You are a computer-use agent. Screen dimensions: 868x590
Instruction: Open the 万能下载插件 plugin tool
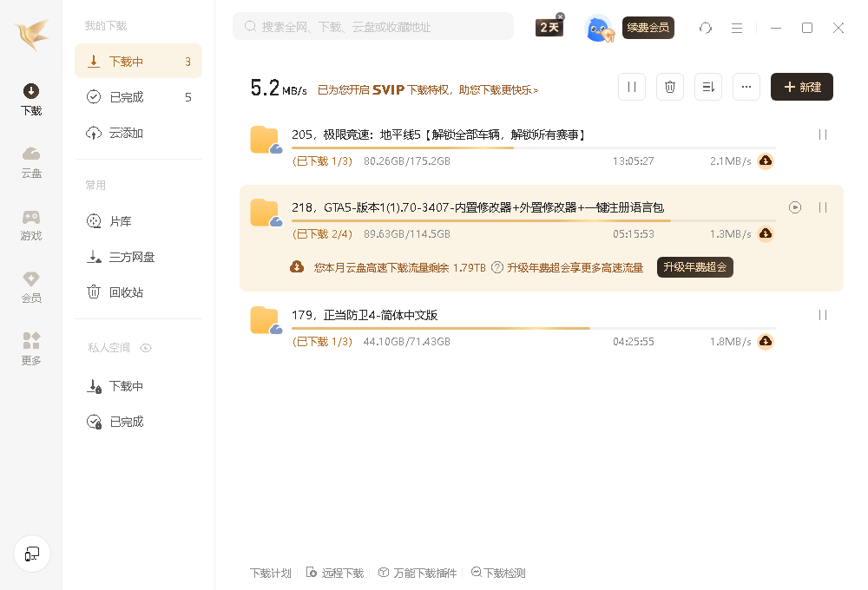pos(418,573)
